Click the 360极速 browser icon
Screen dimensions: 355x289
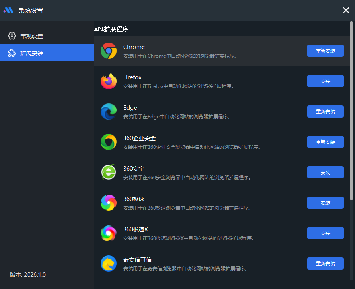(109, 203)
